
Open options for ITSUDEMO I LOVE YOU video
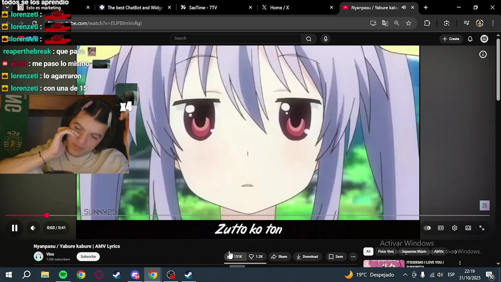pos(460,263)
